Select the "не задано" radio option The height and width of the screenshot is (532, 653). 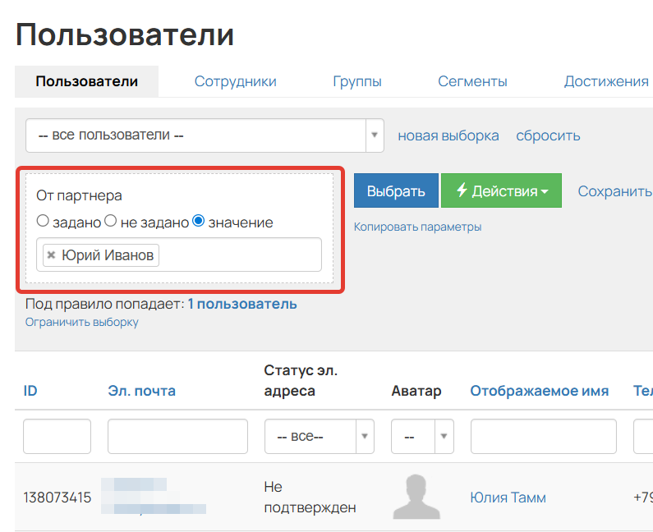click(x=110, y=221)
